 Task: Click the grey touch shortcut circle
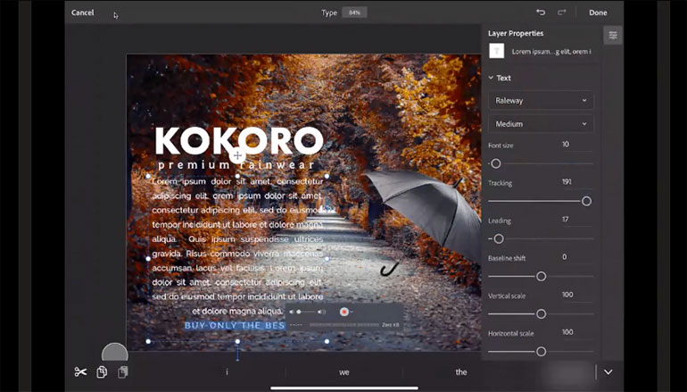(115, 354)
